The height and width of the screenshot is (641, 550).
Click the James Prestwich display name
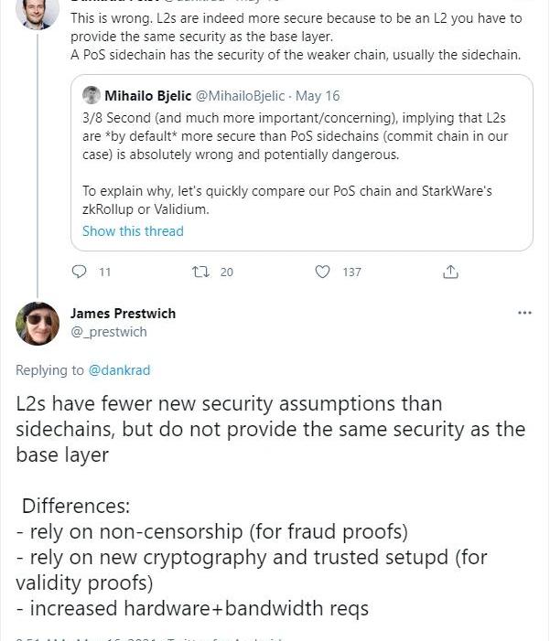123,314
